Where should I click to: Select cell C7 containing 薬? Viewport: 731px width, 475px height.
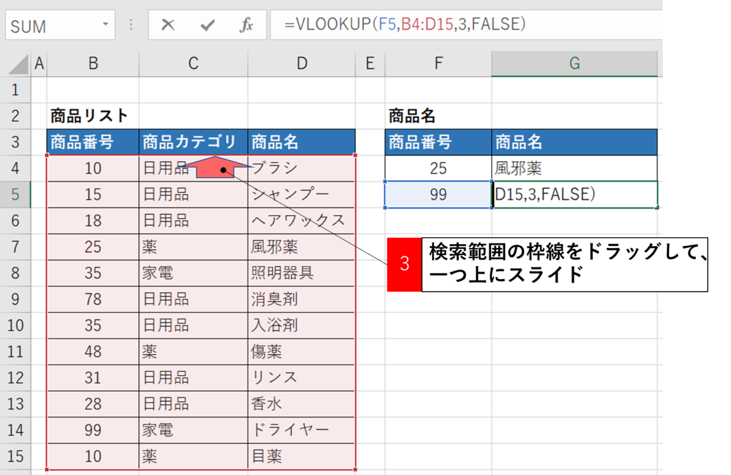(x=193, y=247)
